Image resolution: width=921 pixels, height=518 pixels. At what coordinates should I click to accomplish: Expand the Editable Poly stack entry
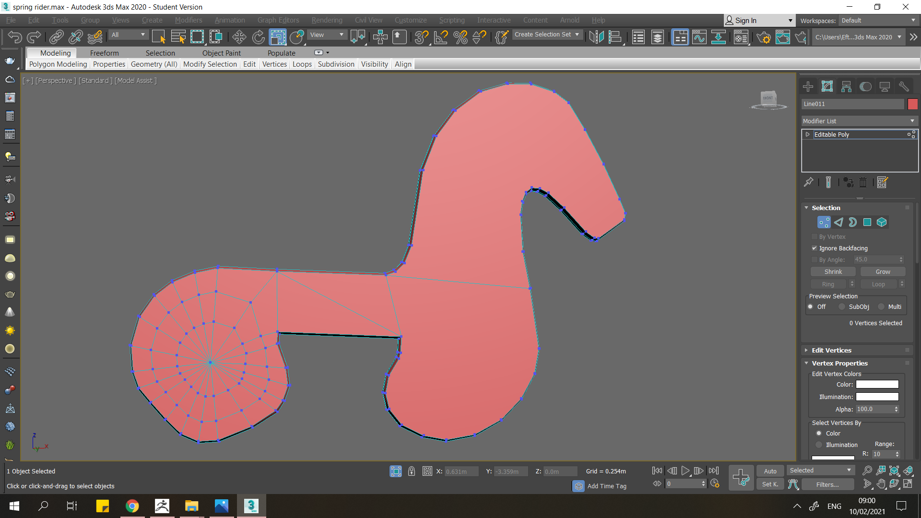[808, 135]
